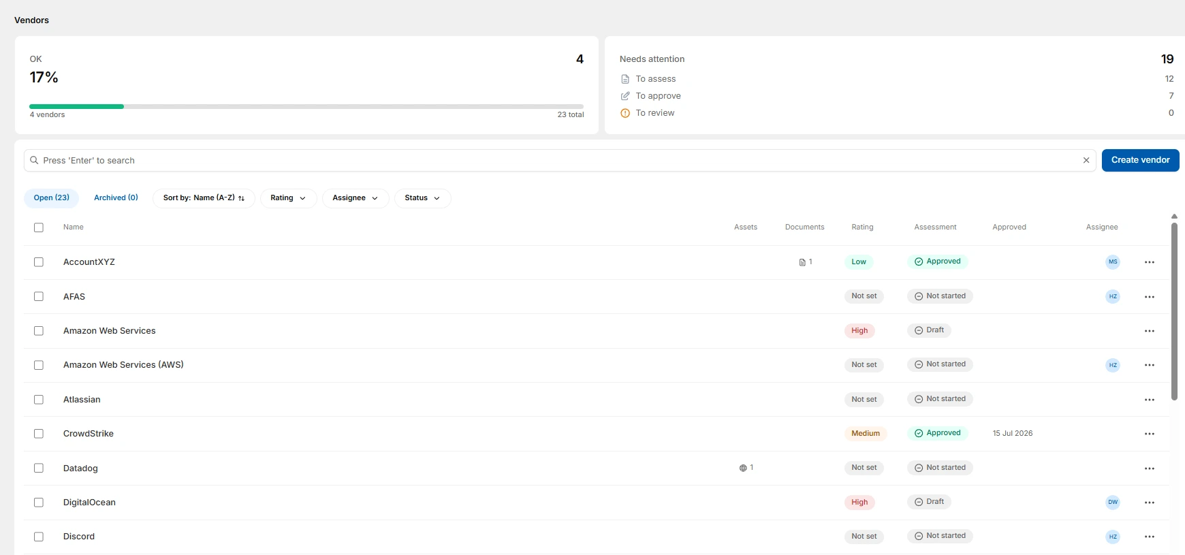The image size is (1185, 555).
Task: Click the Medium rating badge for CrowdStrike
Action: (866, 434)
